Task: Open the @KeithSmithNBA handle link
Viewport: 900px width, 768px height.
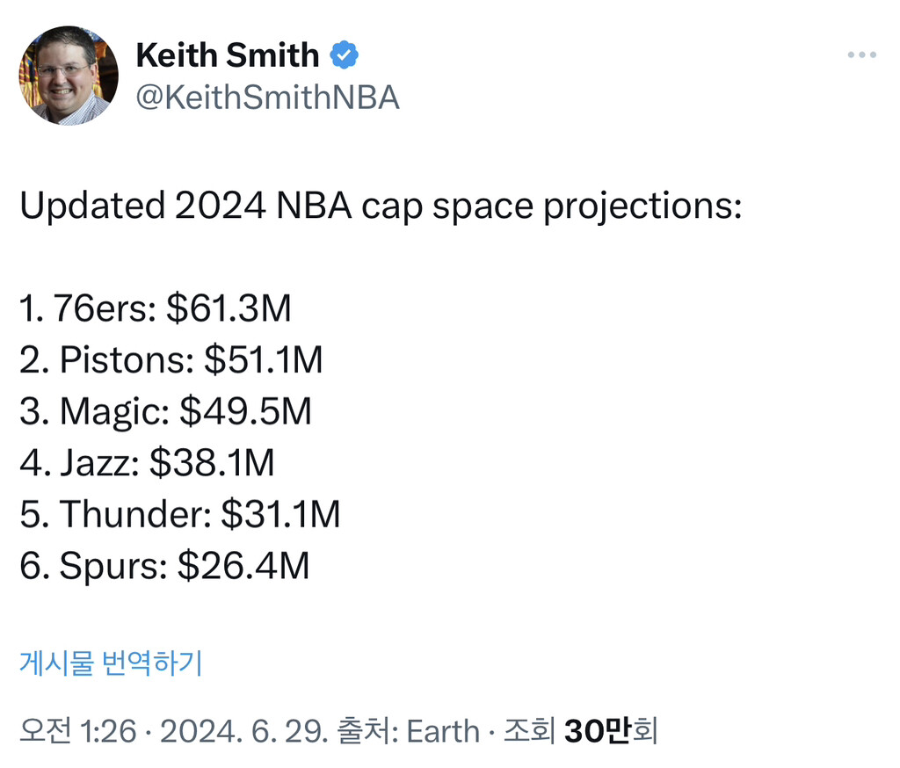Action: 267,98
